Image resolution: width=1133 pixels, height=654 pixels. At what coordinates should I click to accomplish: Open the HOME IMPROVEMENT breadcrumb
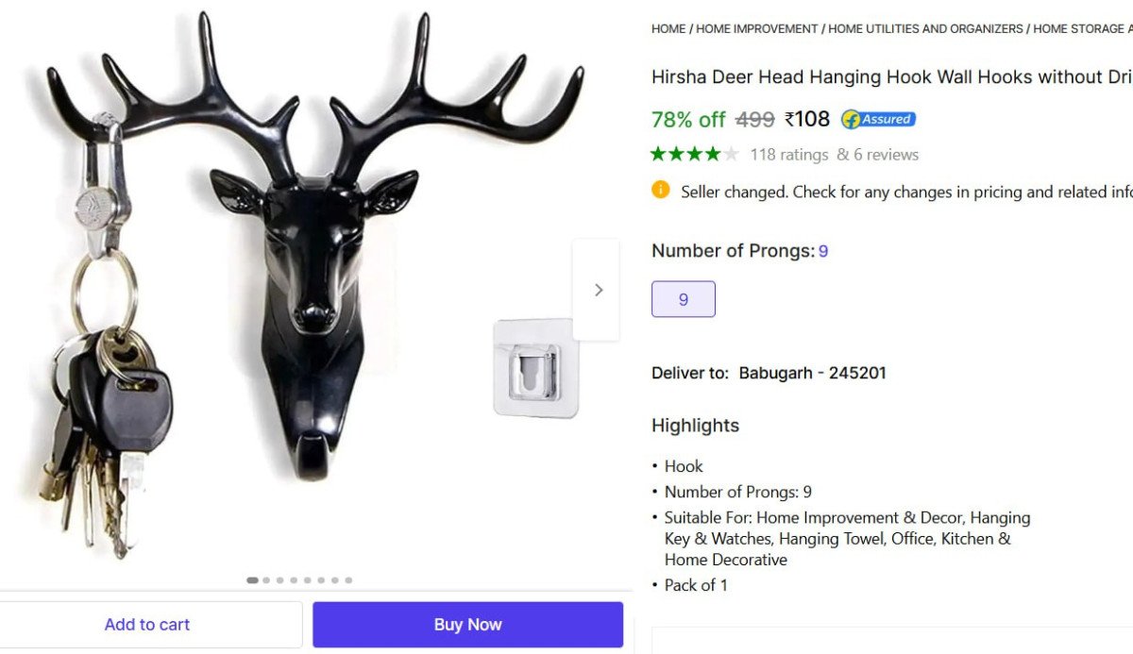[x=756, y=29]
